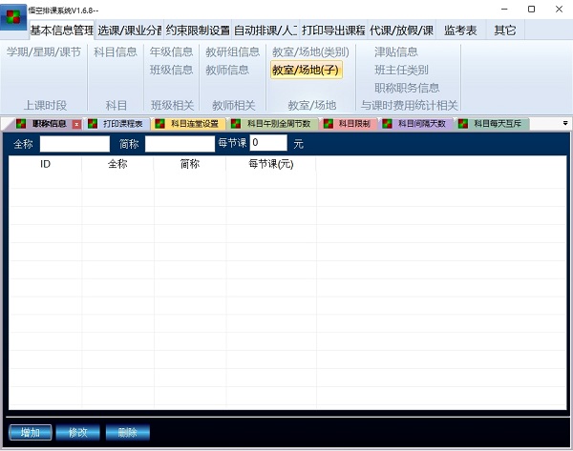Viewport: 573px width, 451px height.
Task: Click the icon on 科目午别全周节数 tab
Action: 236,124
